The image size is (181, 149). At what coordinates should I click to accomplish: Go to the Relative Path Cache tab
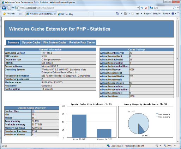[82, 43]
